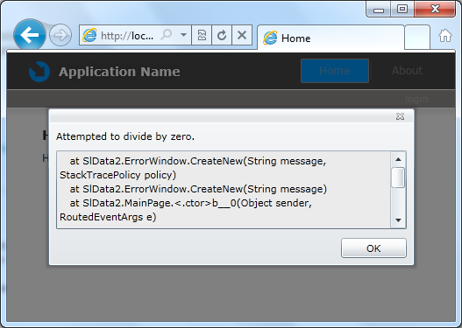Select the Home browser tab
The width and height of the screenshot is (462, 328).
[331, 38]
